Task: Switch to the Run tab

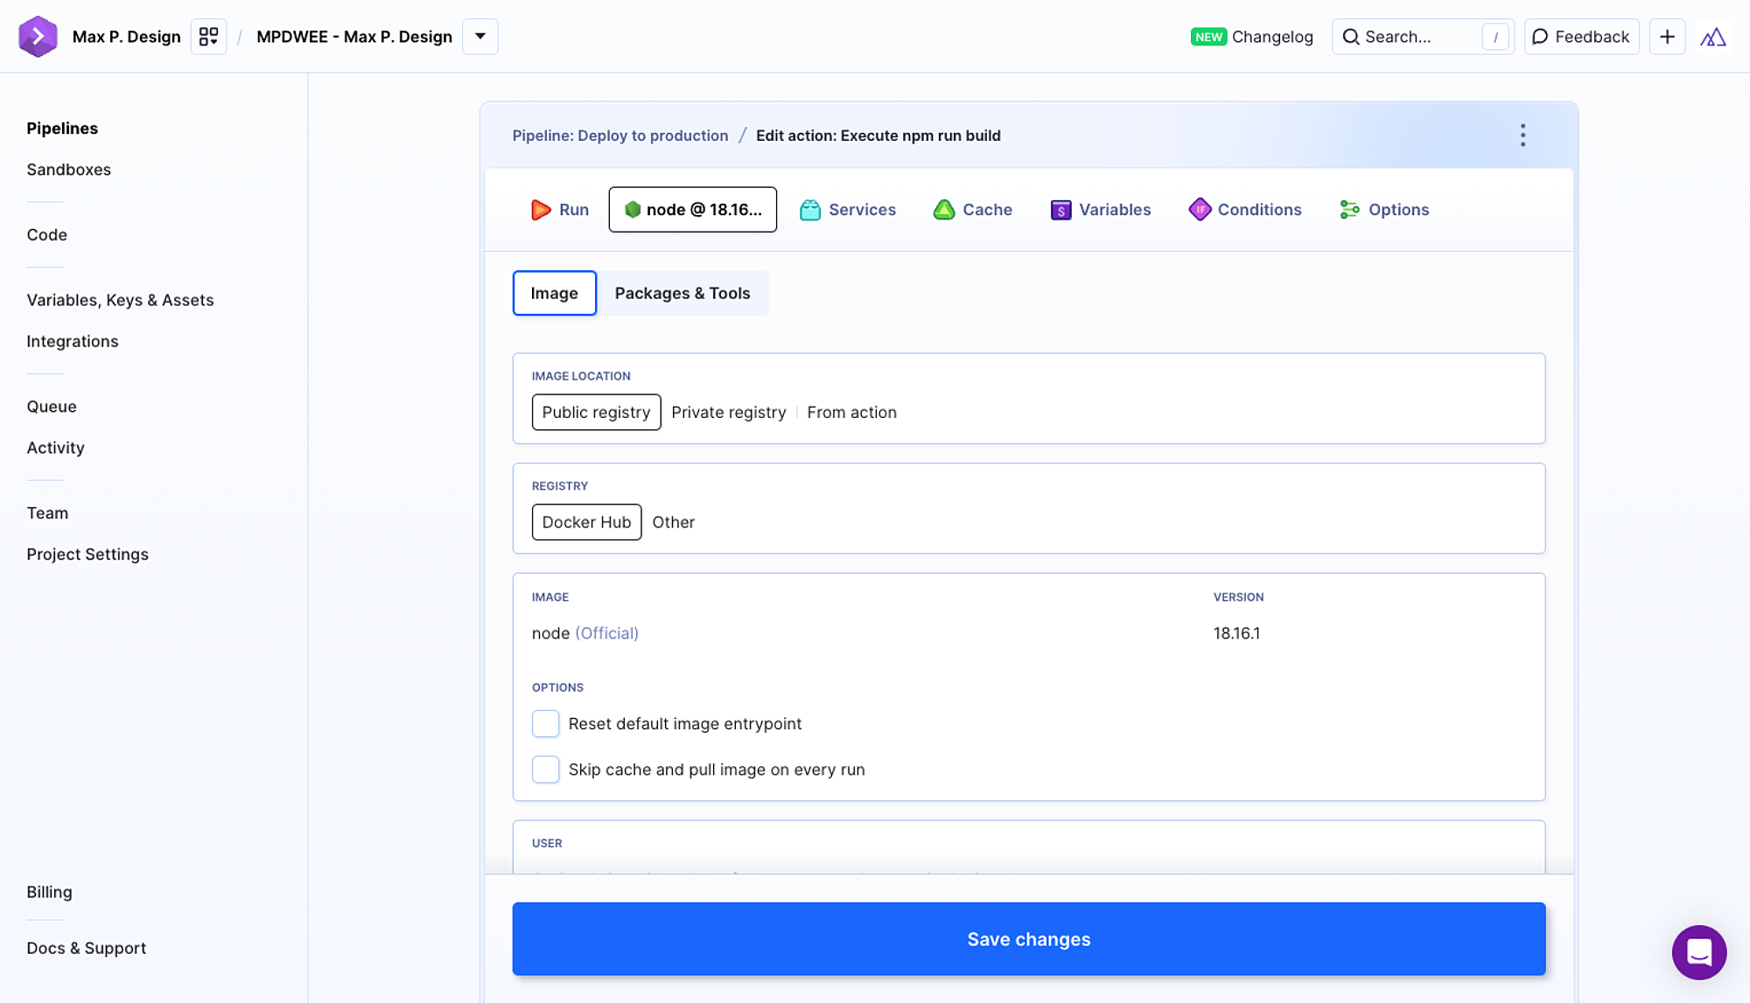Action: coord(559,210)
